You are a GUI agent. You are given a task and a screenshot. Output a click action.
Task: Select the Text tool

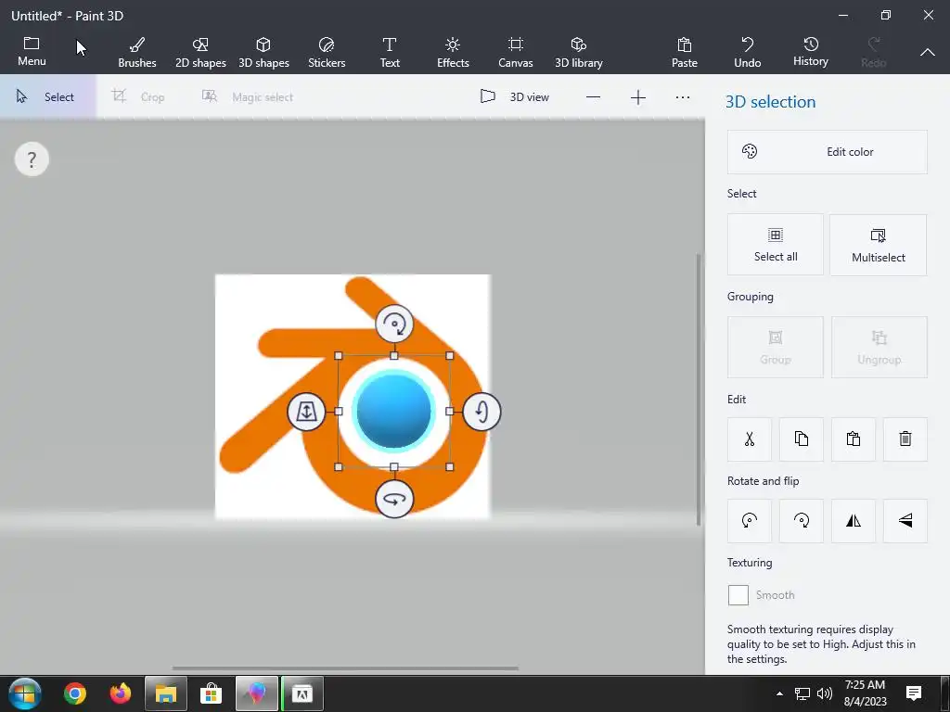[390, 52]
